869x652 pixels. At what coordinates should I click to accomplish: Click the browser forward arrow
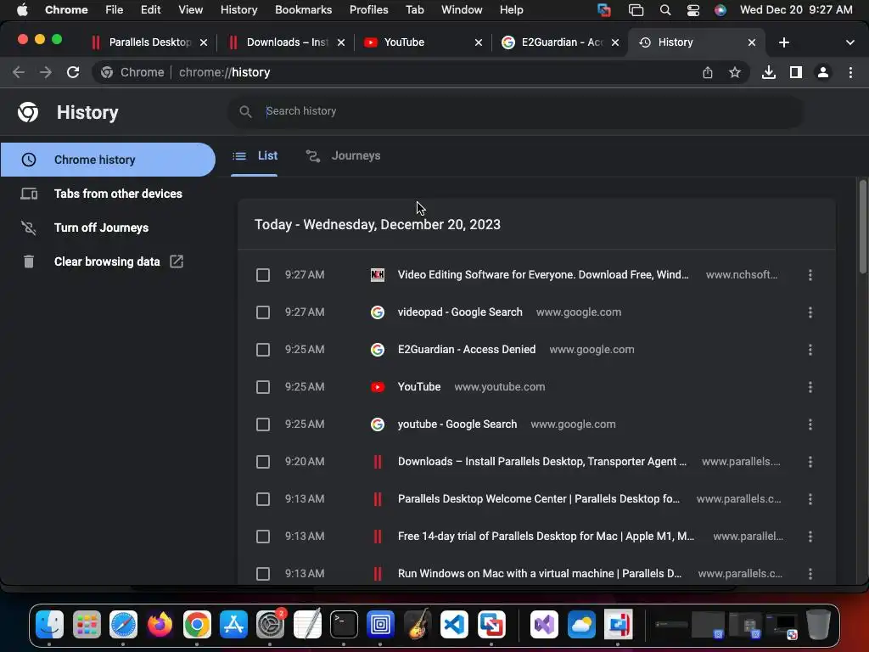pyautogui.click(x=46, y=72)
